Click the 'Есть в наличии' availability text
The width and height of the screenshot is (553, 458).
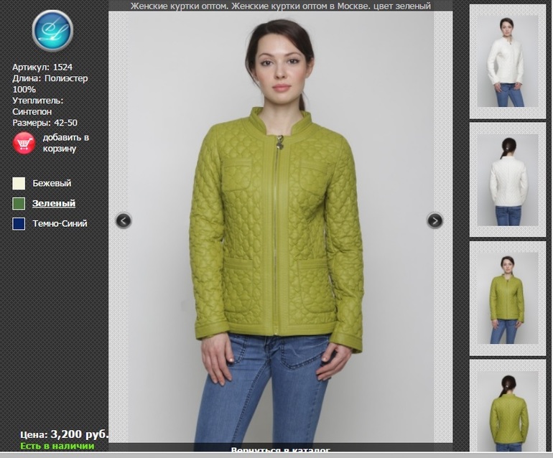click(x=57, y=447)
